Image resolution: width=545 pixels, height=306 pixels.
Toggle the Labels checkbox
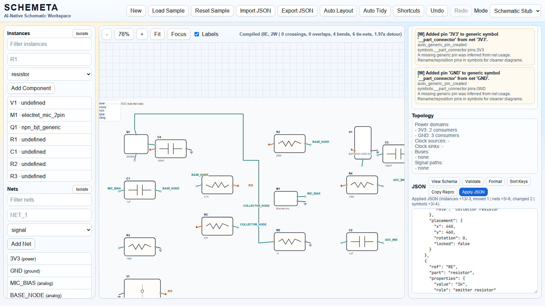coord(197,34)
